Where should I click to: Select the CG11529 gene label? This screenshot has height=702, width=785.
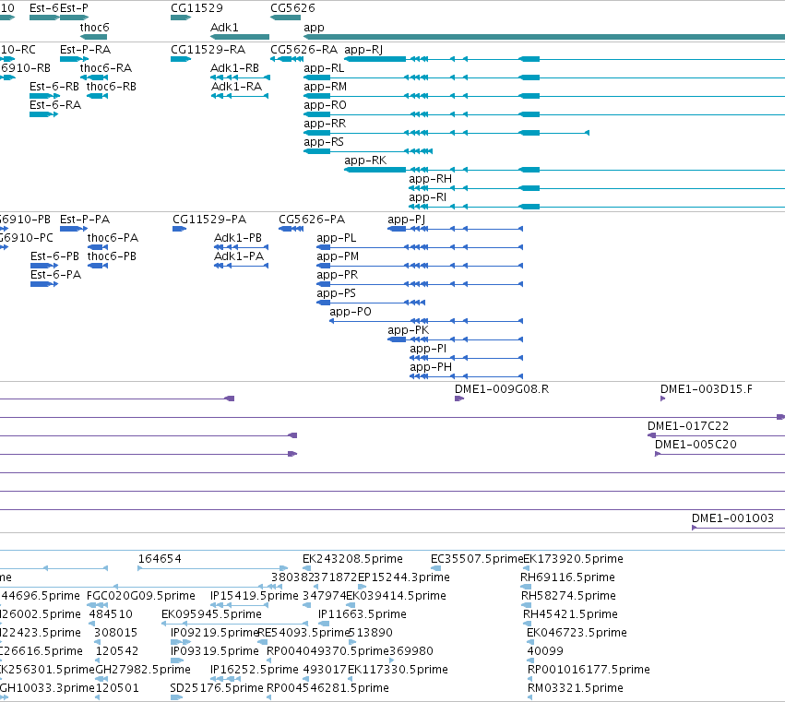[196, 8]
